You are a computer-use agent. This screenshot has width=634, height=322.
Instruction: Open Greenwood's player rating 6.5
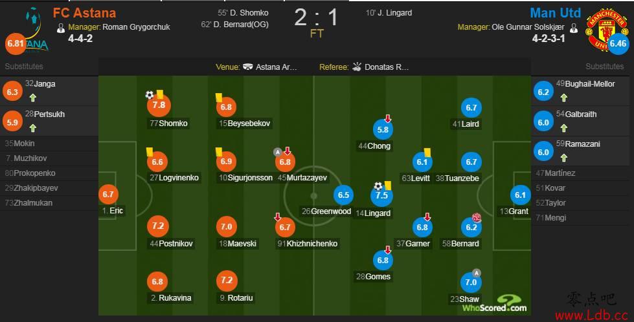point(343,195)
